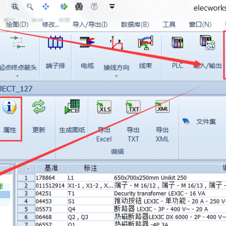Click the 导出 Excel XLS icon
The height and width of the screenshot is (226, 226).
[x=104, y=107]
